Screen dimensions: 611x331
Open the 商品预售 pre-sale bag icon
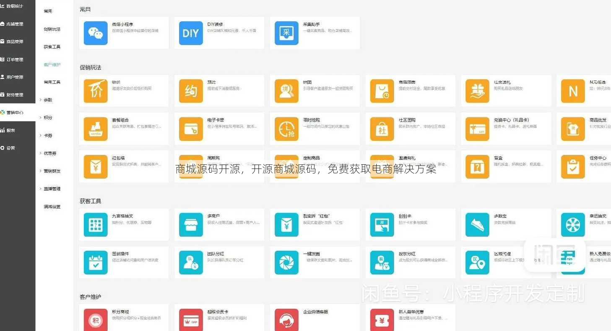[382, 91]
